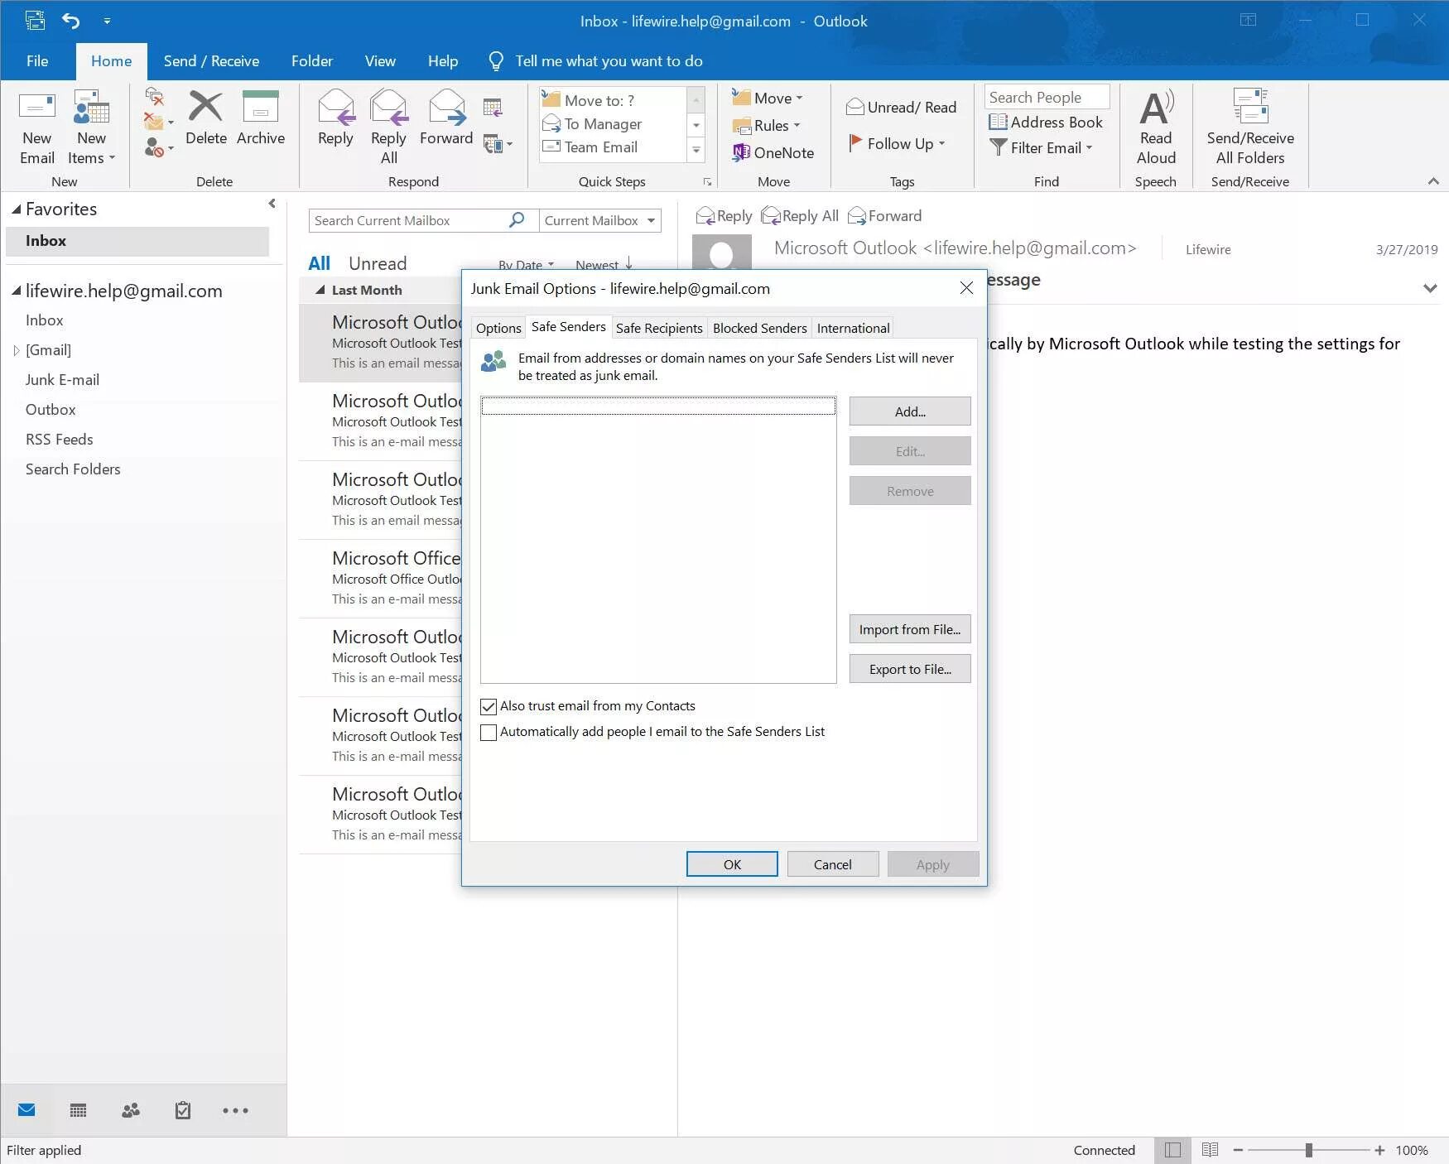Switch to Calendar view icon
This screenshot has height=1164, width=1449.
pyautogui.click(x=78, y=1110)
